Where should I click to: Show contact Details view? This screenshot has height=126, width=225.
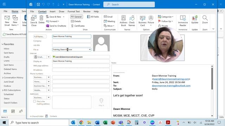coord(76,21)
